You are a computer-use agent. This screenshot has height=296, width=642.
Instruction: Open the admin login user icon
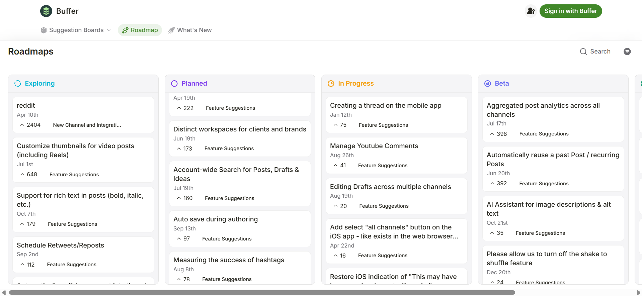tap(531, 11)
